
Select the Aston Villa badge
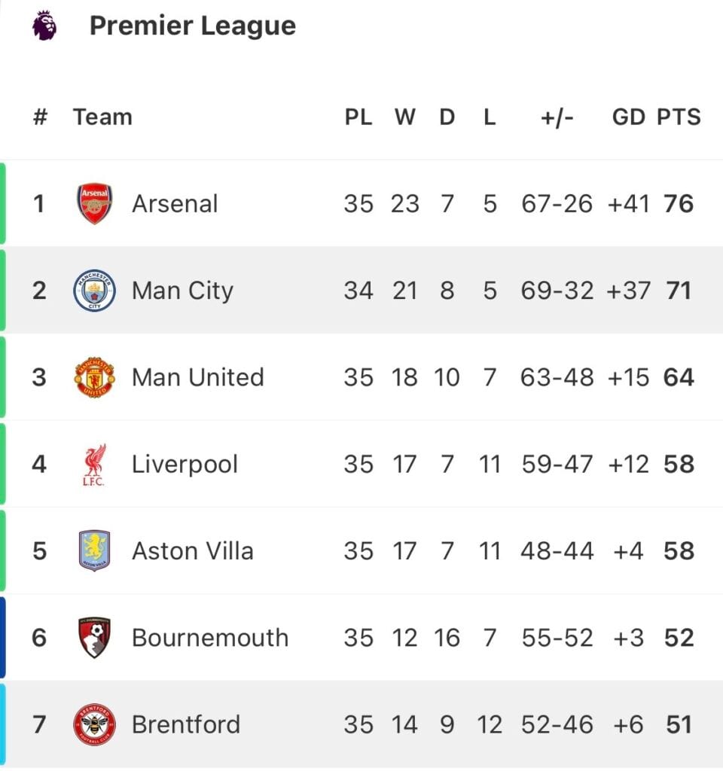click(94, 550)
